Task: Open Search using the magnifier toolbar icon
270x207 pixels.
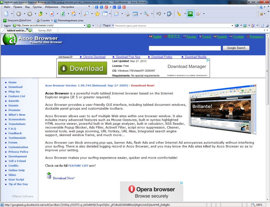Action: coord(86,14)
